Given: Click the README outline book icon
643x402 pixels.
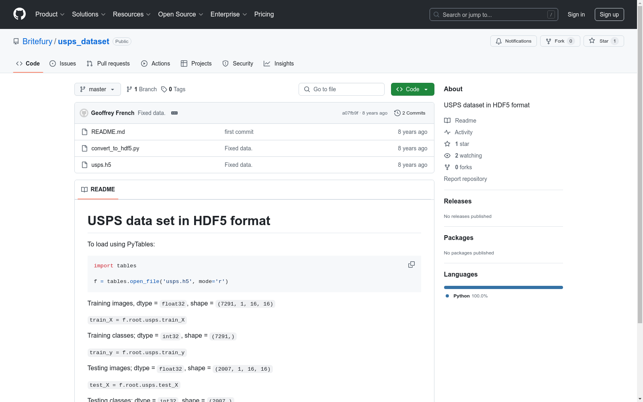Looking at the screenshot, I should click(84, 189).
